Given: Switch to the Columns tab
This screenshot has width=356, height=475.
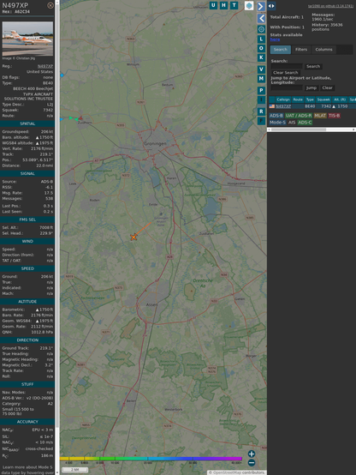Looking at the screenshot, I should 323,50.
